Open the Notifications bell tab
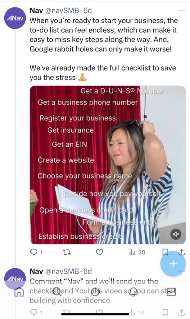 (x=133, y=292)
